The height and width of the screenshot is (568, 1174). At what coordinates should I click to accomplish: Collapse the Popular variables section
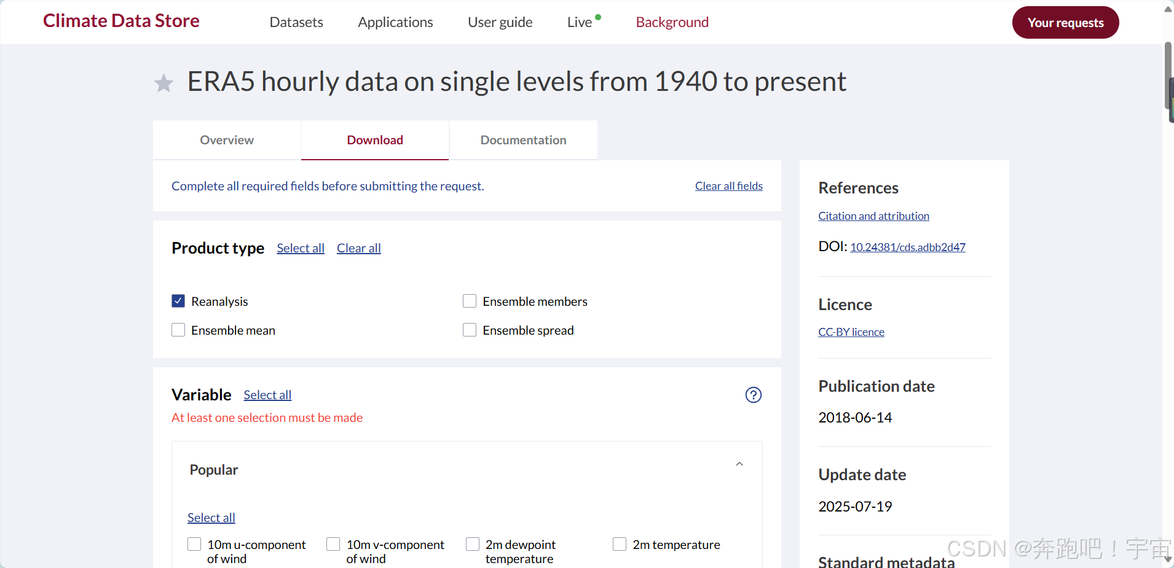[739, 464]
